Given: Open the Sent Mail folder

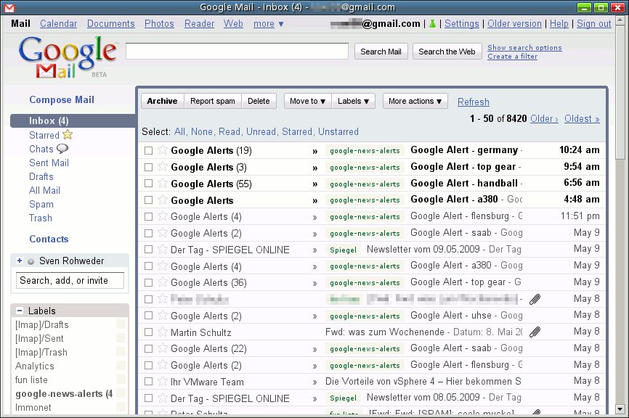Looking at the screenshot, I should pos(49,163).
